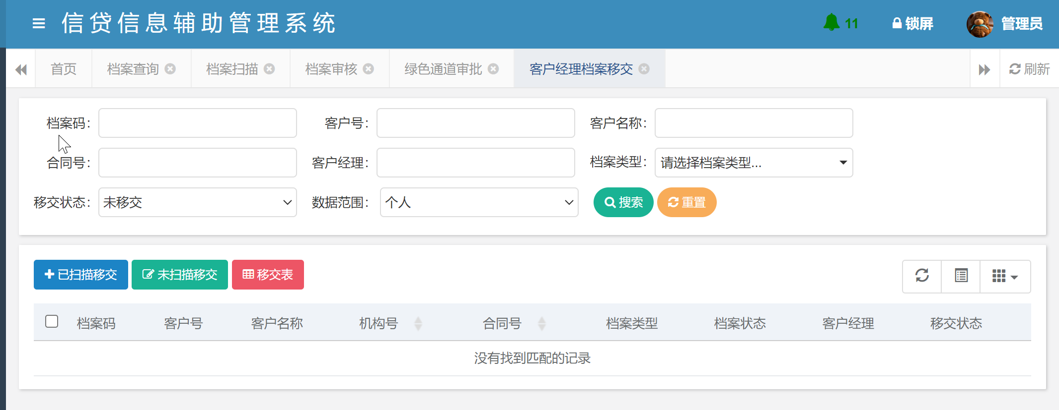Click the 已扫描移交 button
Image resolution: width=1059 pixels, height=410 pixels.
click(81, 275)
